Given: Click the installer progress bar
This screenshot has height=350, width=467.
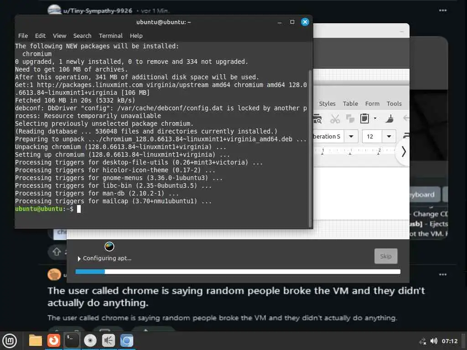Looking at the screenshot, I should click(238, 272).
